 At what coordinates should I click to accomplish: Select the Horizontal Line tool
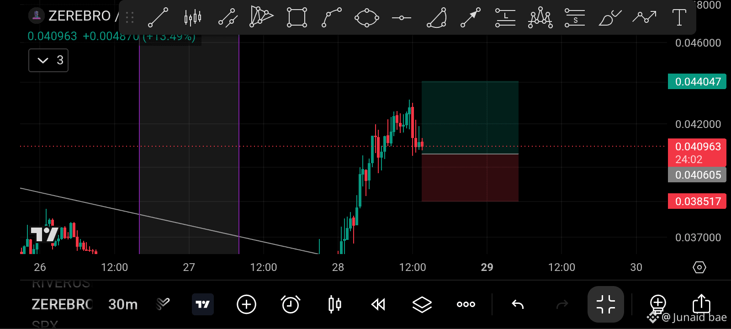click(402, 18)
